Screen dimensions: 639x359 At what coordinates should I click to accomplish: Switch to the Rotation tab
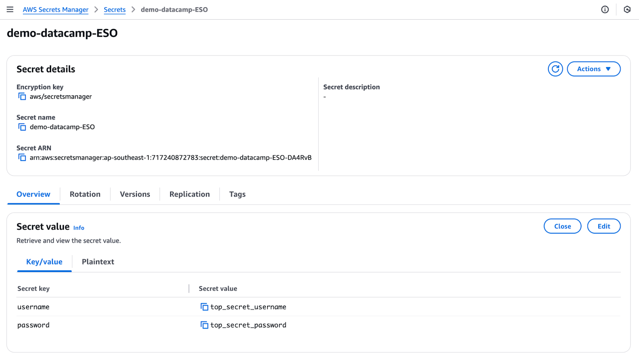point(85,194)
